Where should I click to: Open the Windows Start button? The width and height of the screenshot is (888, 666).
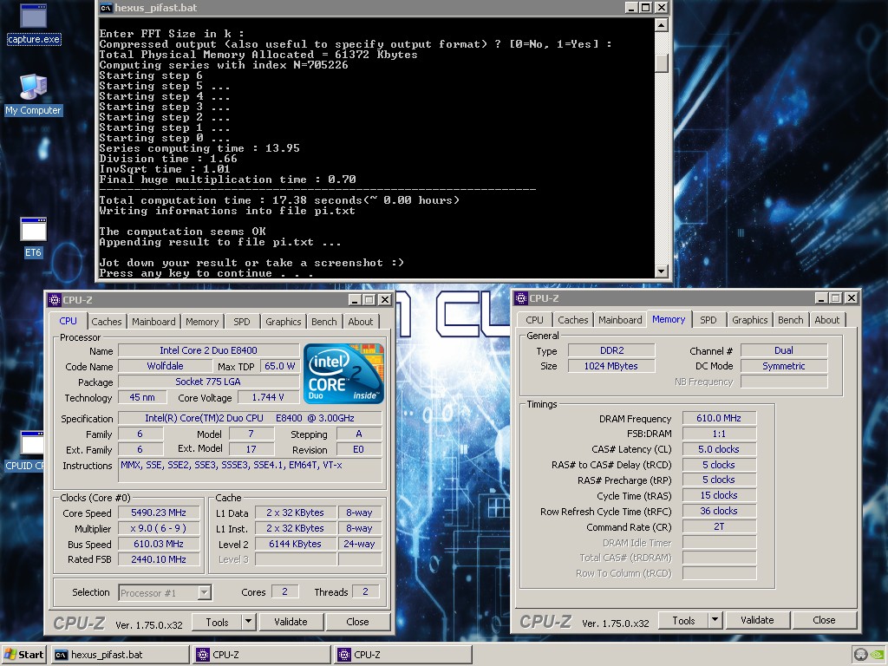(x=23, y=655)
